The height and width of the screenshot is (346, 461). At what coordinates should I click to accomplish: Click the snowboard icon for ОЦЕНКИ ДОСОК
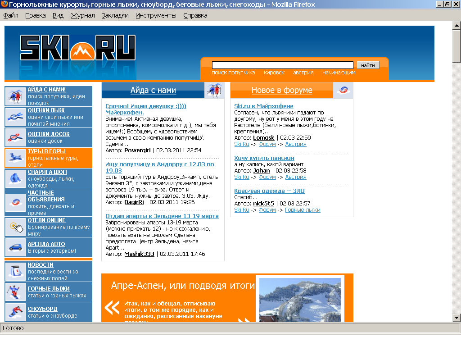click(15, 137)
